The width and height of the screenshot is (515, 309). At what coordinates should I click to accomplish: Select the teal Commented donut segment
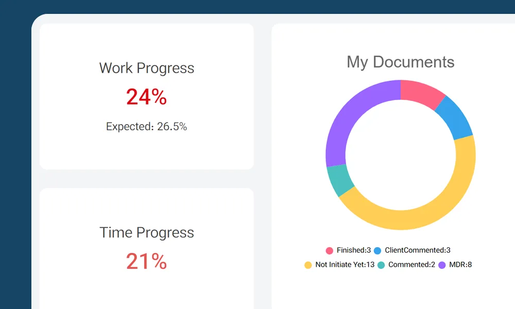[340, 180]
